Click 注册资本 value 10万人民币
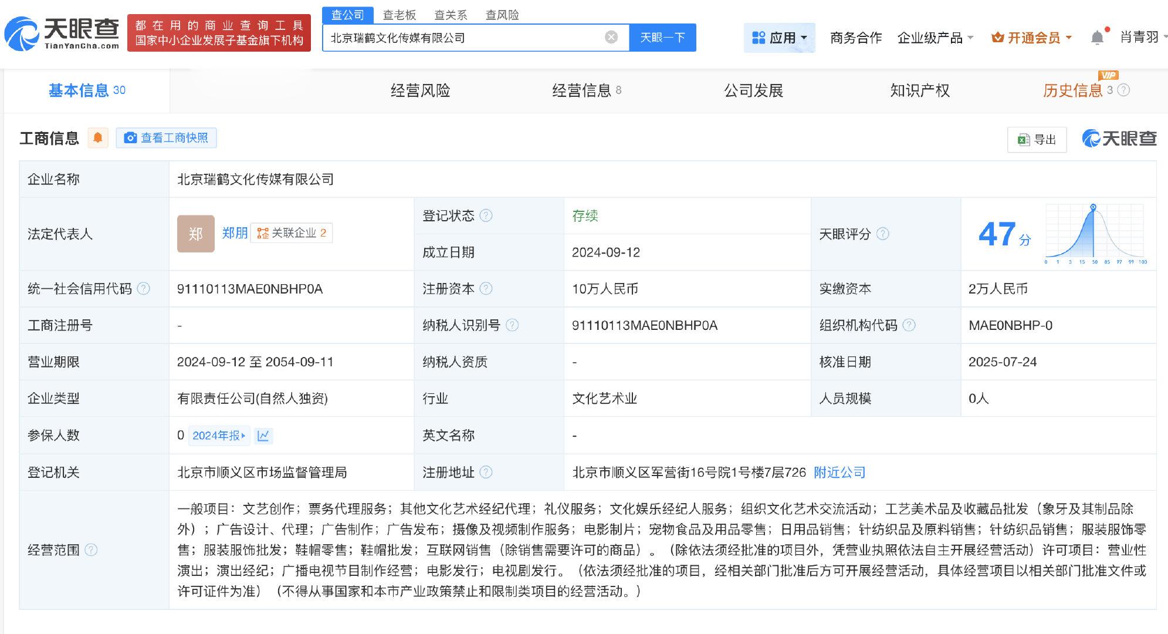 tap(605, 289)
